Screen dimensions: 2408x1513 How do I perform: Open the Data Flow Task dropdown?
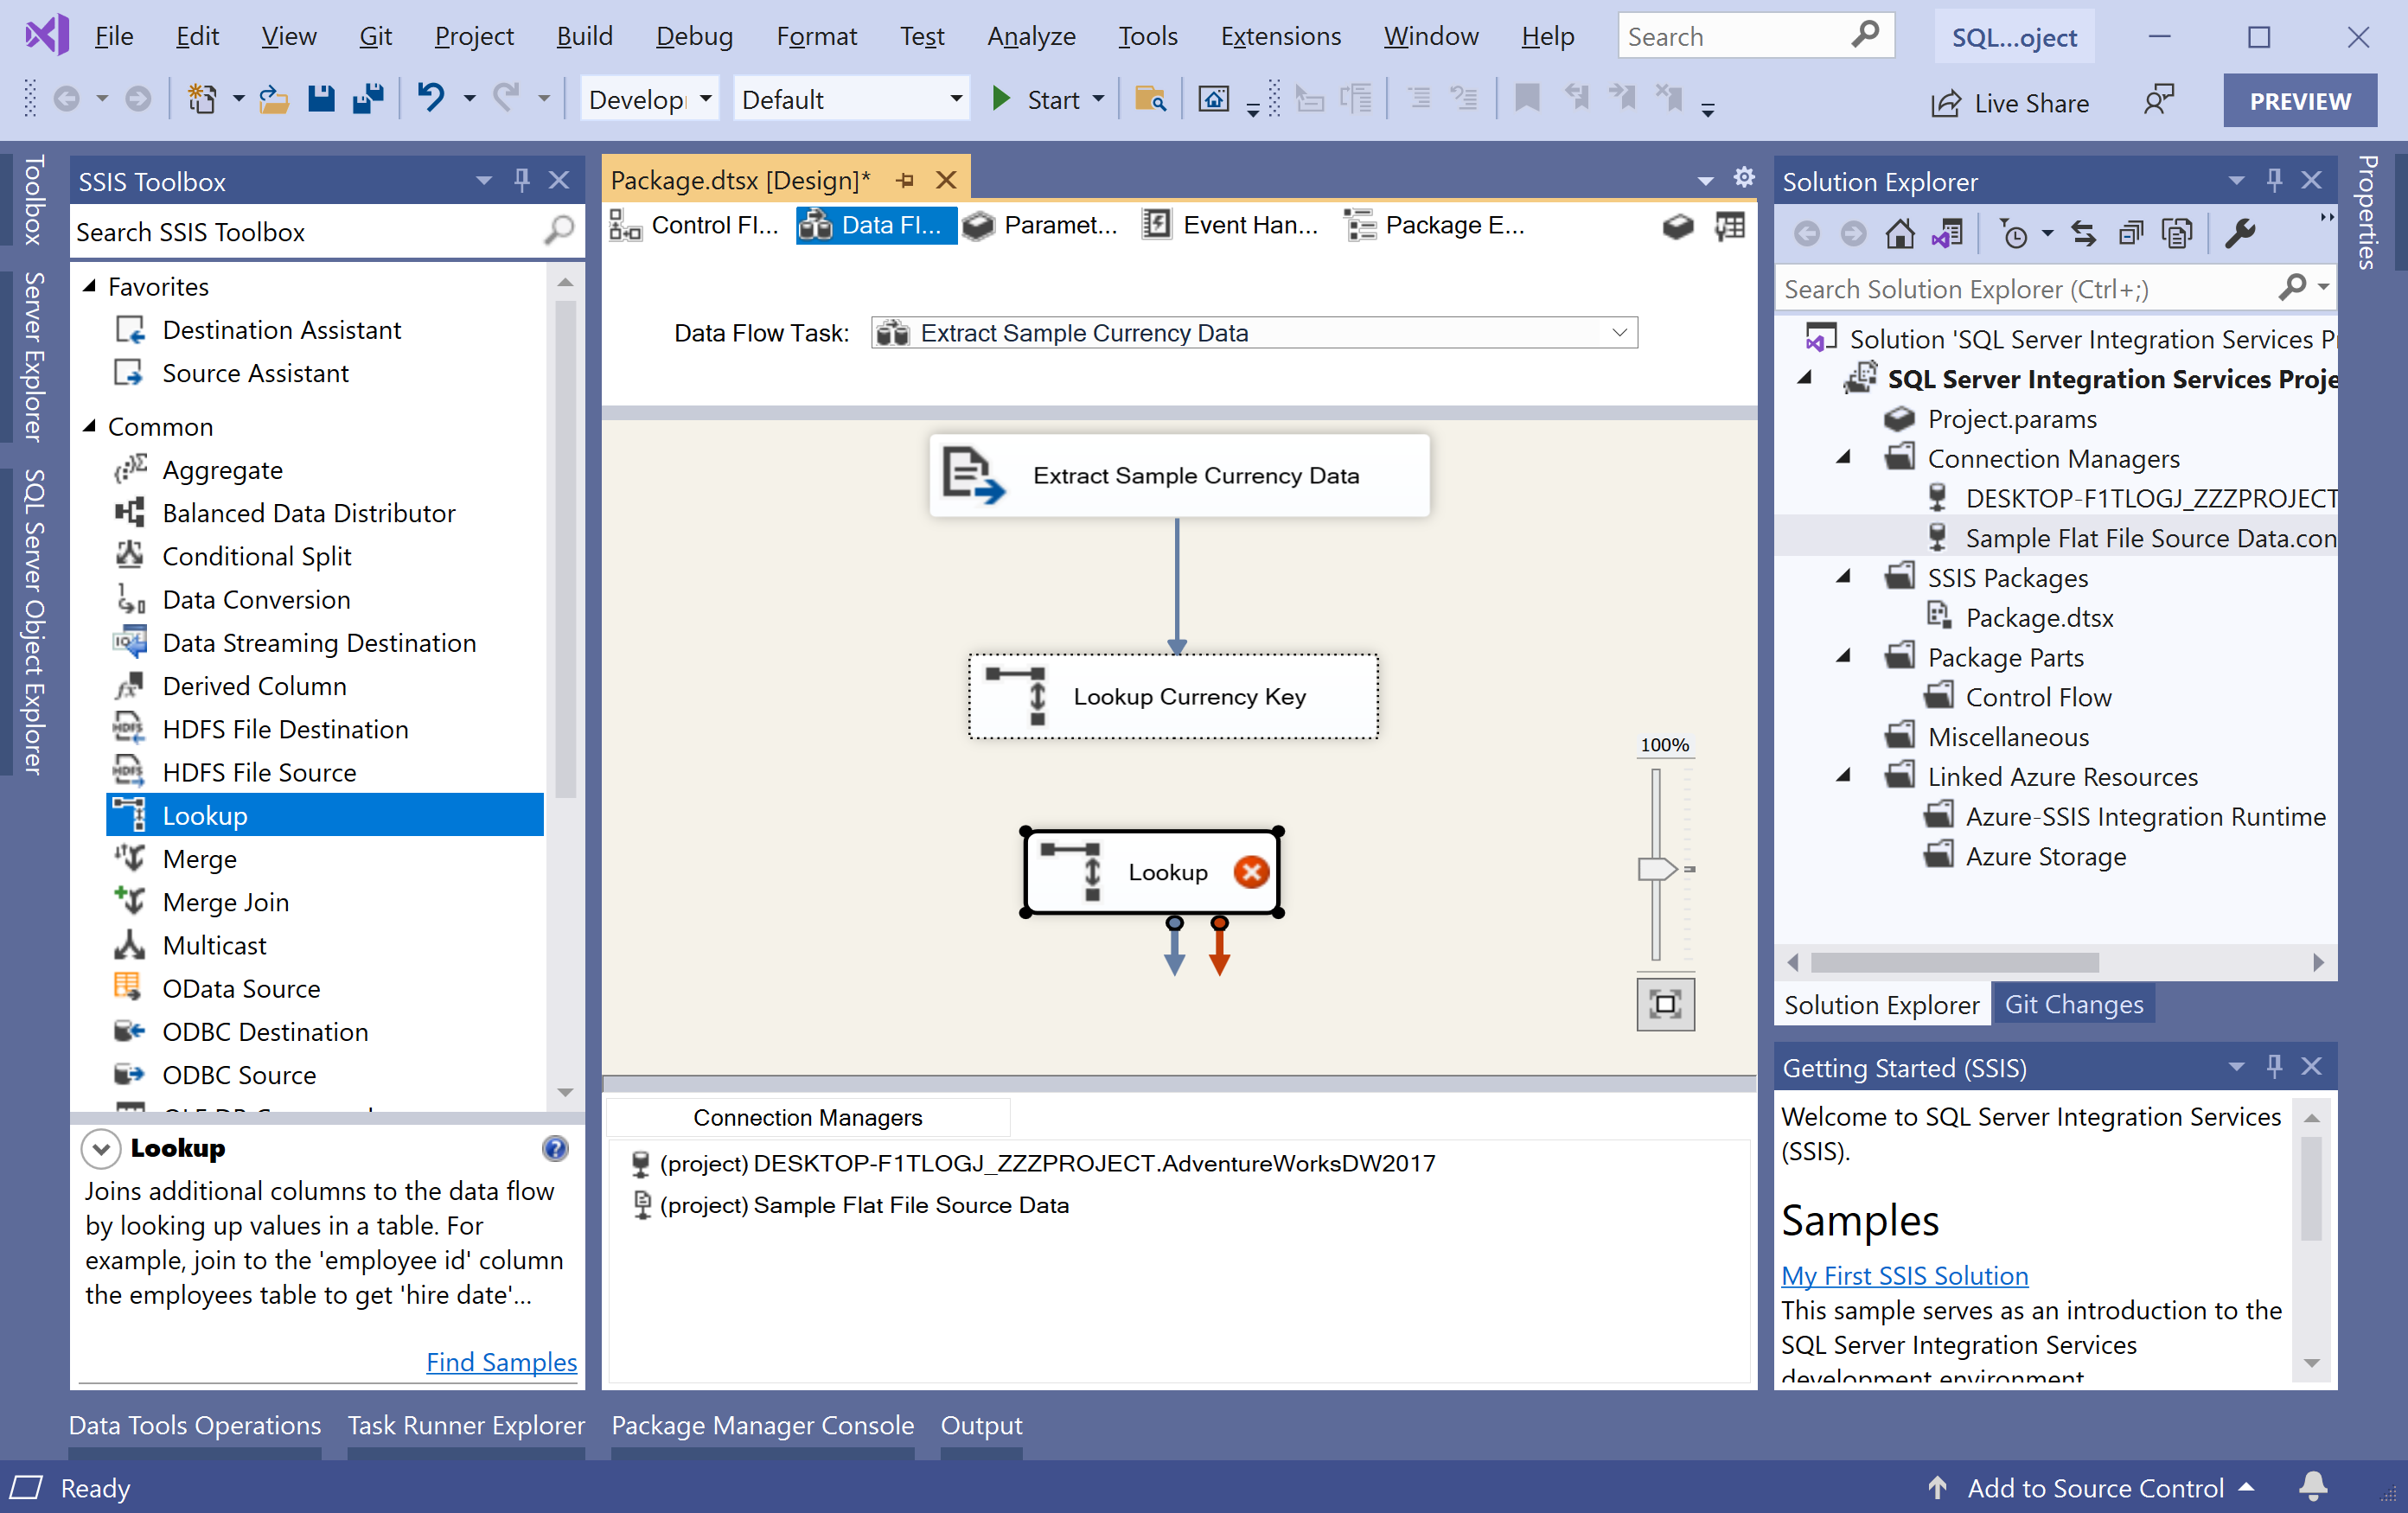point(1619,333)
